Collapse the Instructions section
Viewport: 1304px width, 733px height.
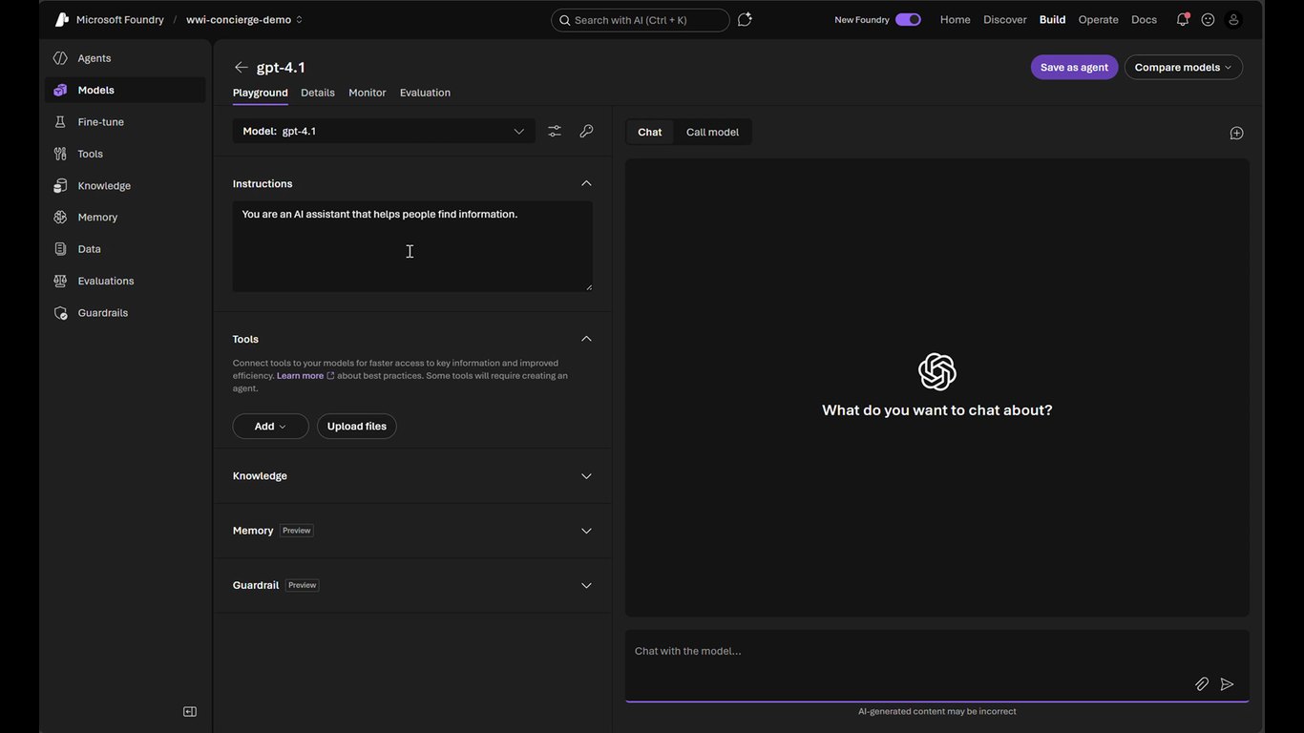click(586, 183)
